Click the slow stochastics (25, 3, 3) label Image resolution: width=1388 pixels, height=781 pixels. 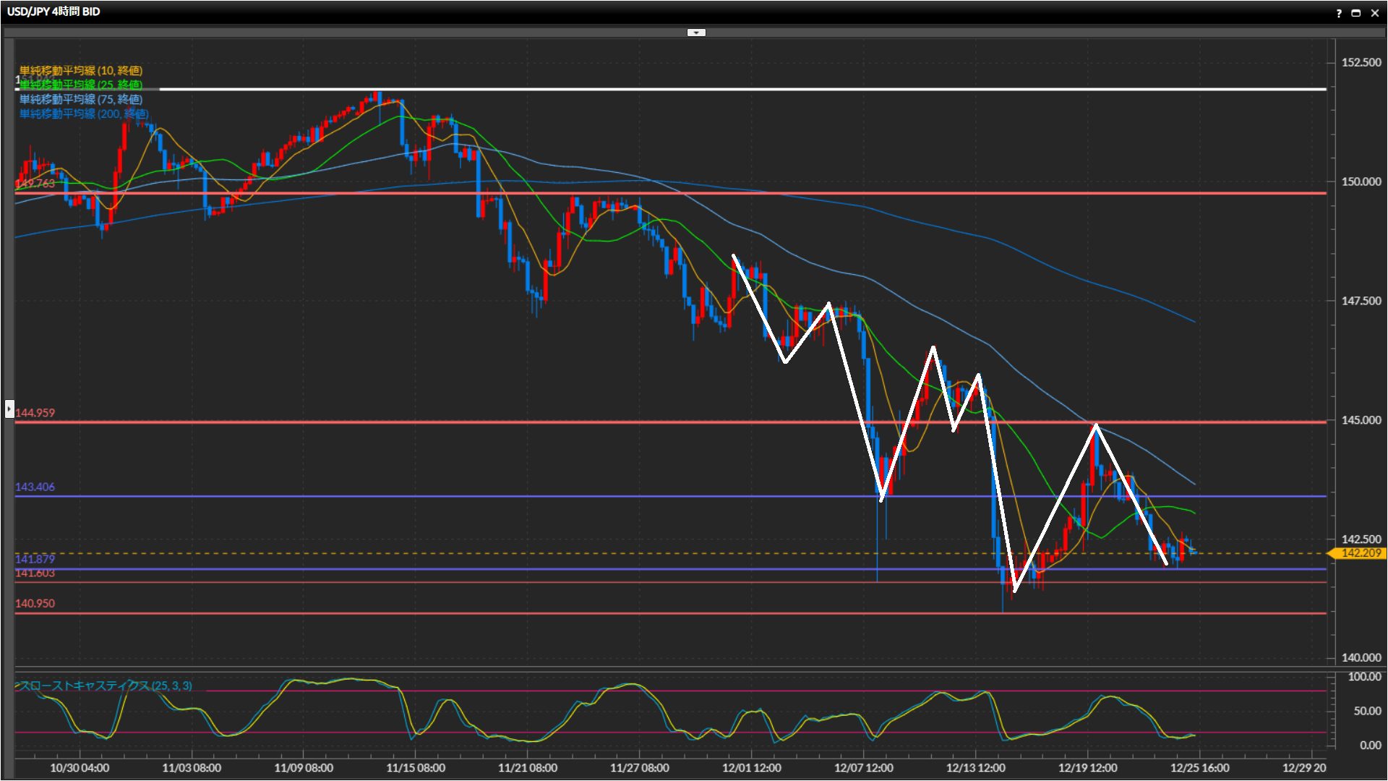click(106, 686)
